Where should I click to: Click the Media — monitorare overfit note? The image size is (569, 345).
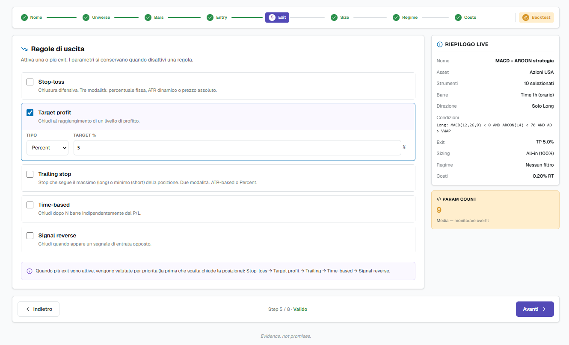(462, 221)
